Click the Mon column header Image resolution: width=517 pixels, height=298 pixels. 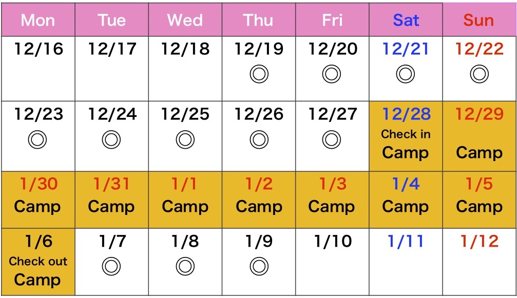(x=37, y=21)
